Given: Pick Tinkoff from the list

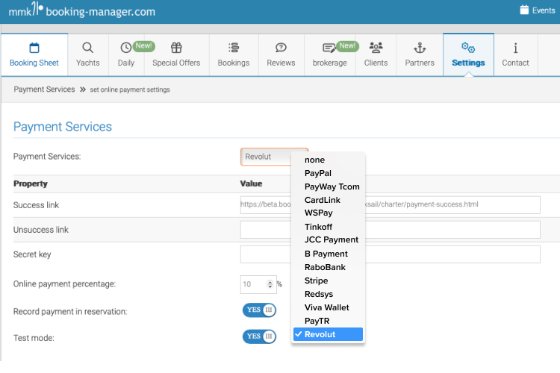Looking at the screenshot, I should [328, 227].
